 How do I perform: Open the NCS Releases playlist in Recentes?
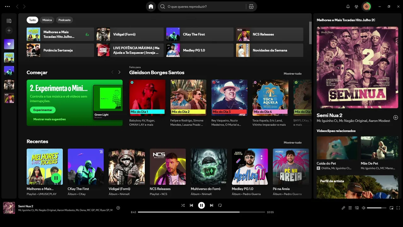(x=168, y=167)
